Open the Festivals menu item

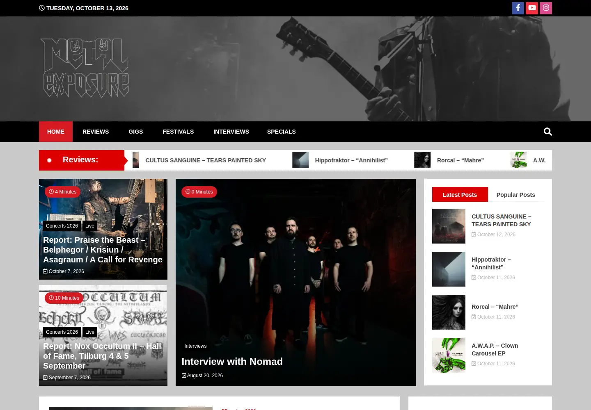point(178,132)
